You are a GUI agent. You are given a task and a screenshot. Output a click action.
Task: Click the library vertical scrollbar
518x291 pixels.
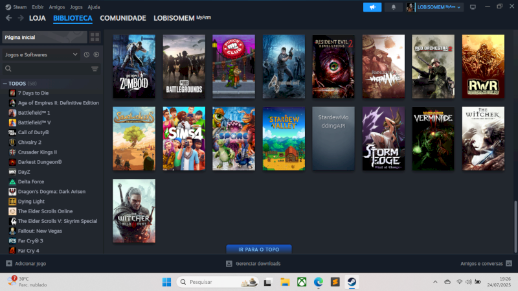coord(515,227)
